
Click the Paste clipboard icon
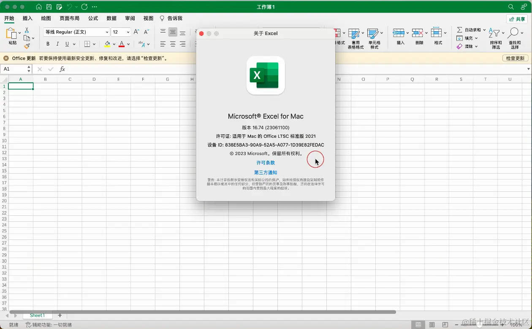click(x=12, y=34)
